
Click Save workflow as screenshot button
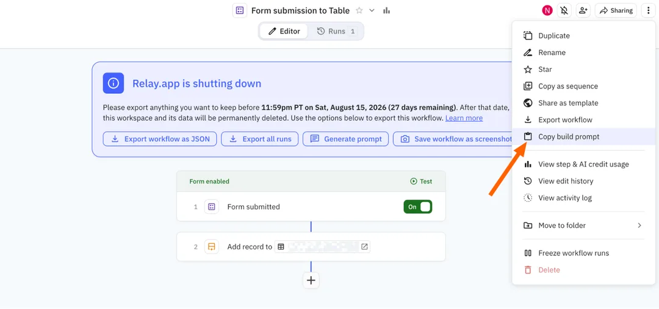(x=453, y=139)
